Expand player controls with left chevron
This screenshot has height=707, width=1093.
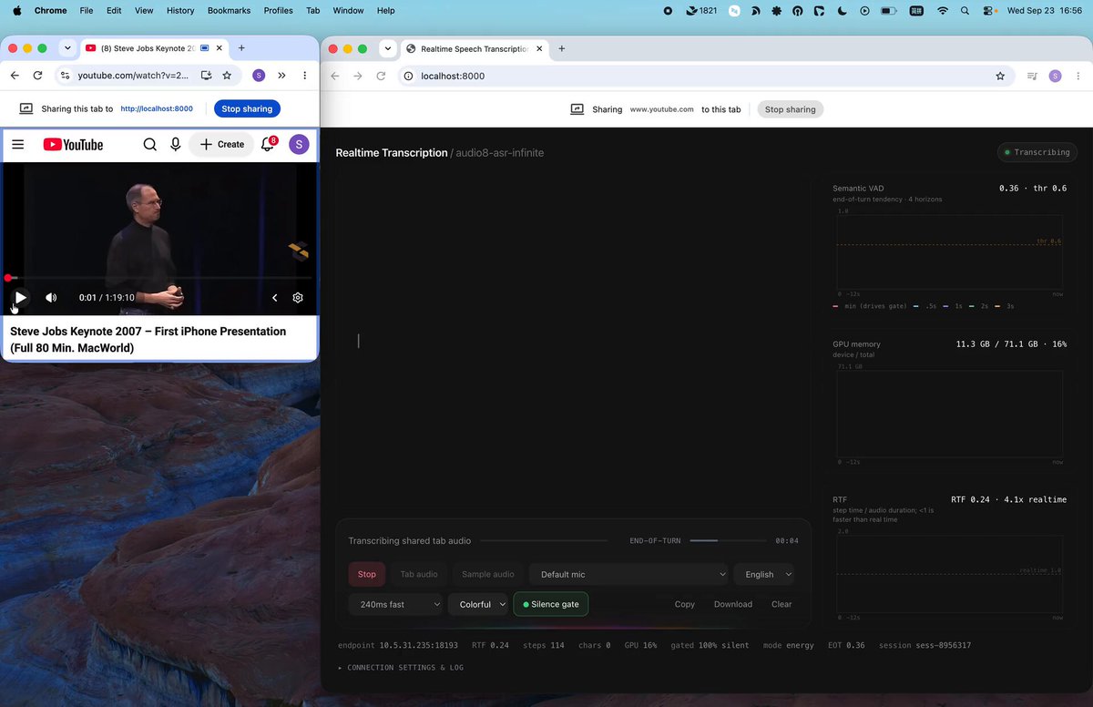(275, 297)
